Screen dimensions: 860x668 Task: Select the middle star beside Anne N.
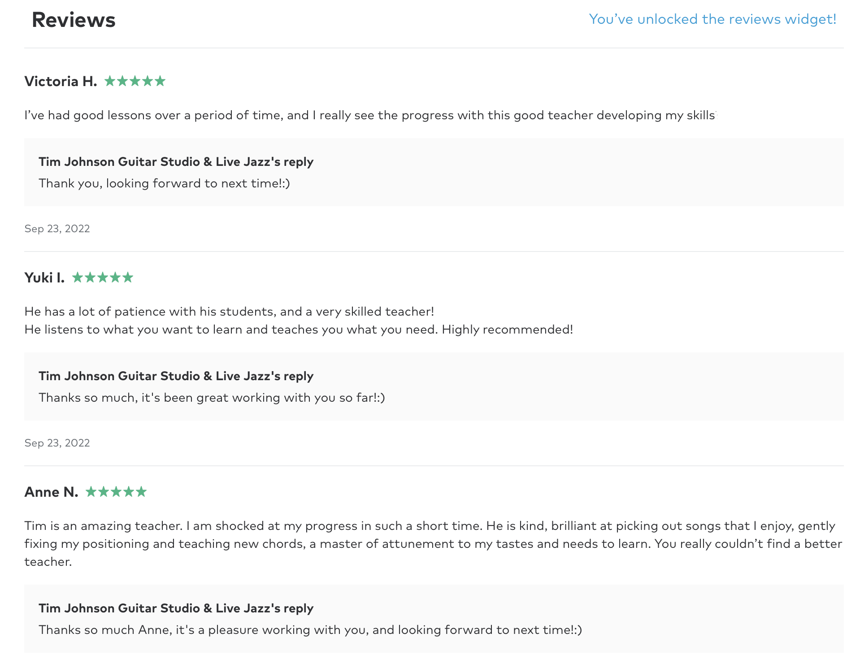116,492
